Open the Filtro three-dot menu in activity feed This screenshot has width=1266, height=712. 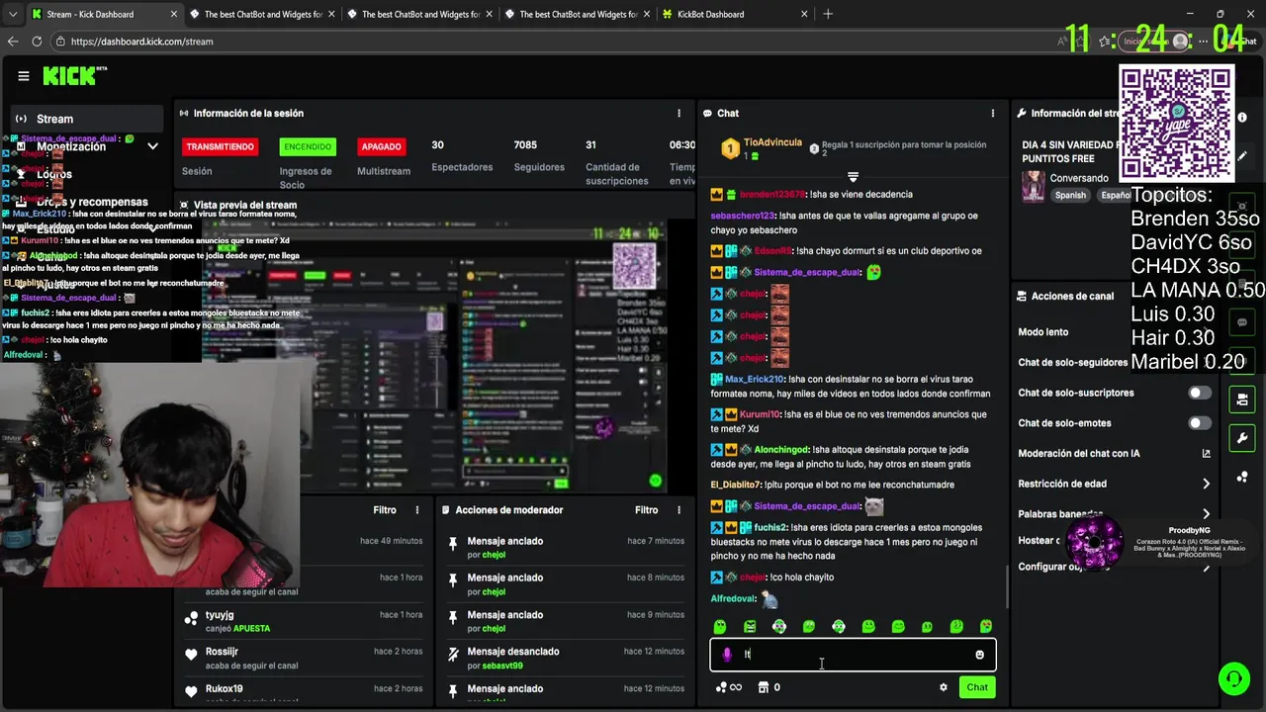[417, 510]
